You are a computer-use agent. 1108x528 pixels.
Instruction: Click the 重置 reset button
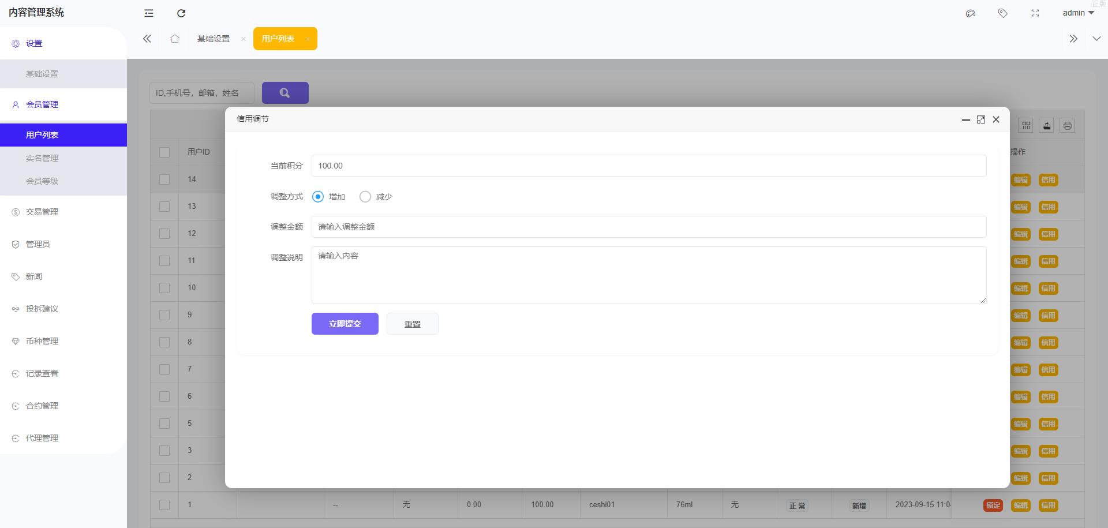pyautogui.click(x=413, y=324)
